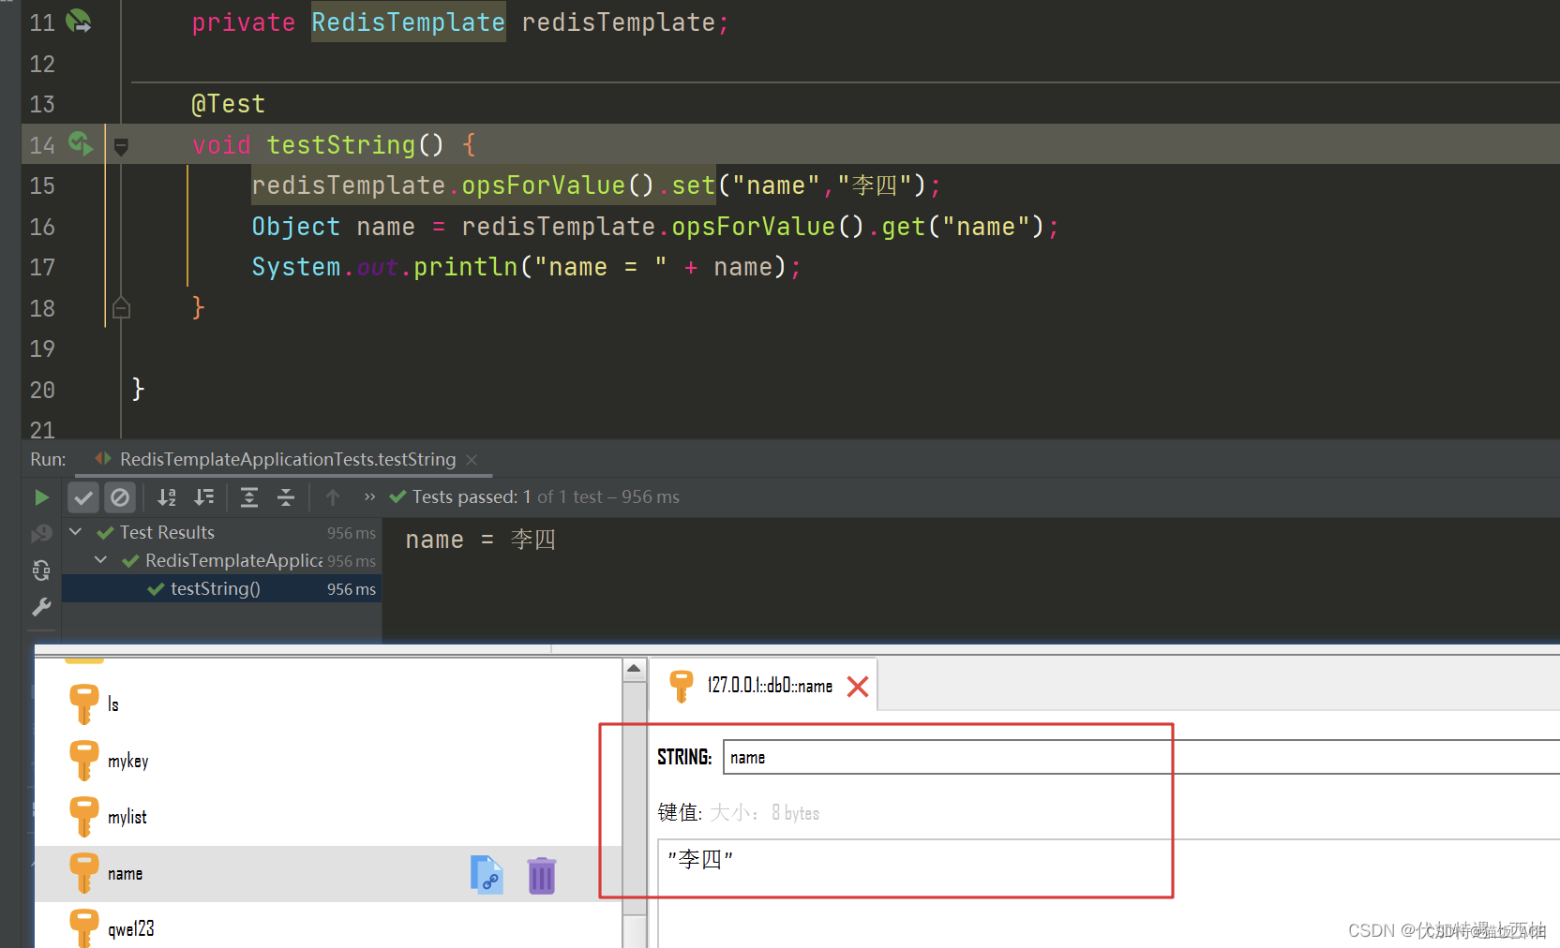1560x948 pixels.
Task: Click the key icon next to mykey
Action: (84, 760)
